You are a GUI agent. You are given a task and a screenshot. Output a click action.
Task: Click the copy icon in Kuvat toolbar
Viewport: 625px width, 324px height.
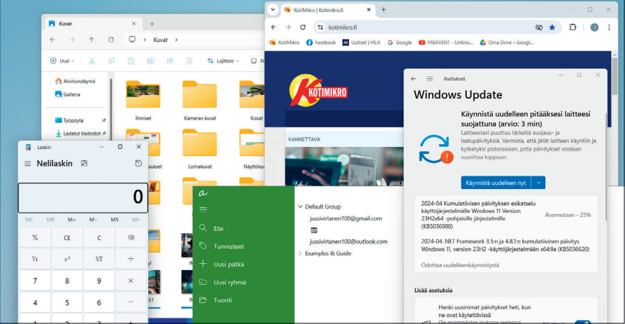(x=111, y=61)
